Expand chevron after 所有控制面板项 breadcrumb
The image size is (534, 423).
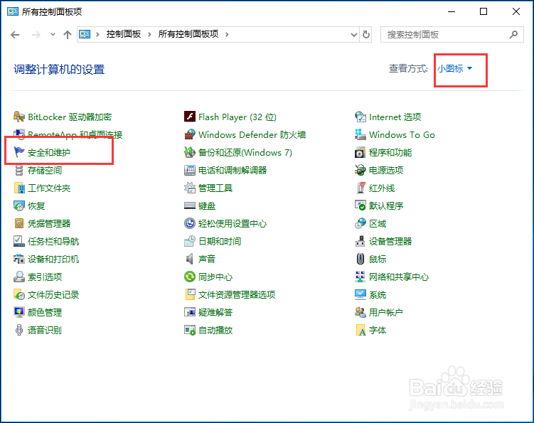point(227,34)
